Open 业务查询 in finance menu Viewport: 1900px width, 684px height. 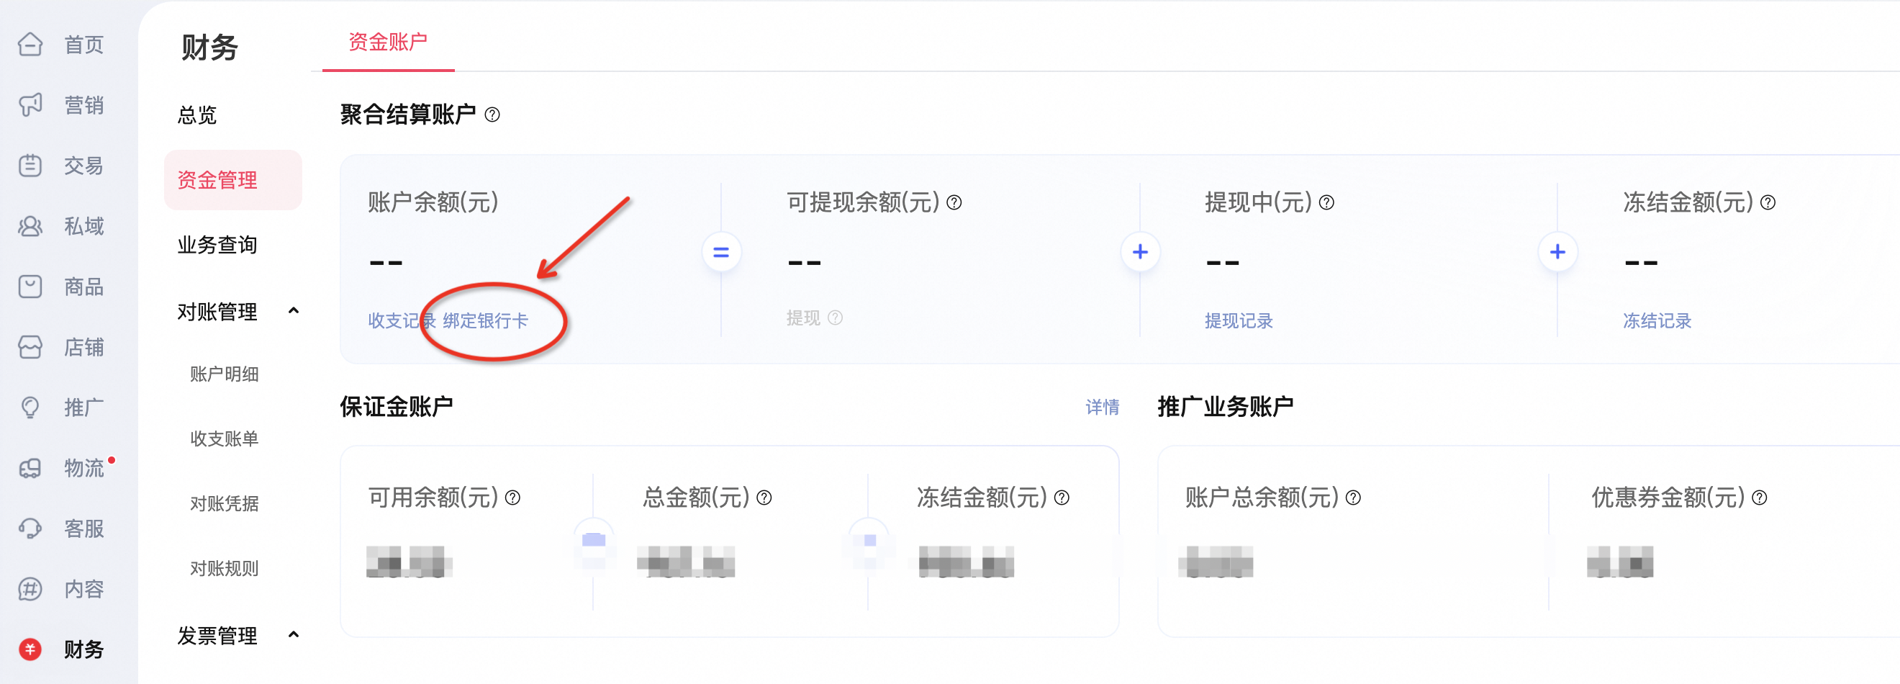click(x=217, y=245)
